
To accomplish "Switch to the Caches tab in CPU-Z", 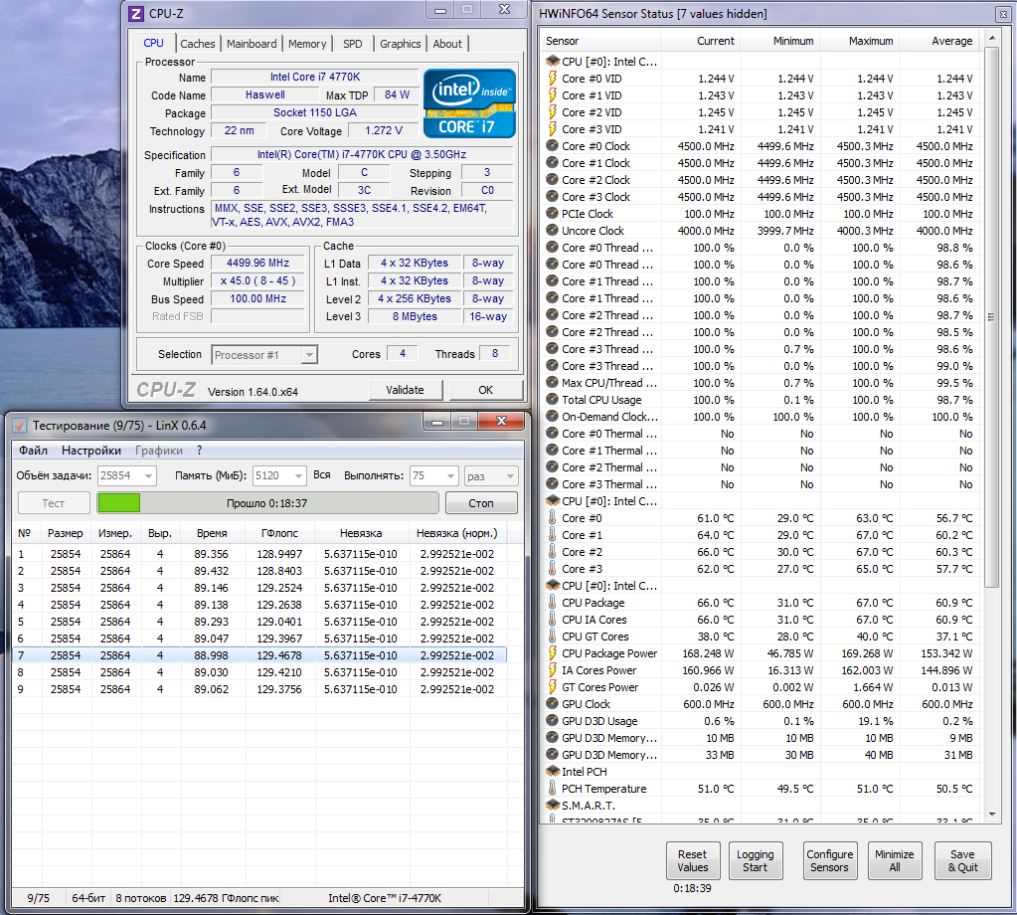I will point(197,44).
